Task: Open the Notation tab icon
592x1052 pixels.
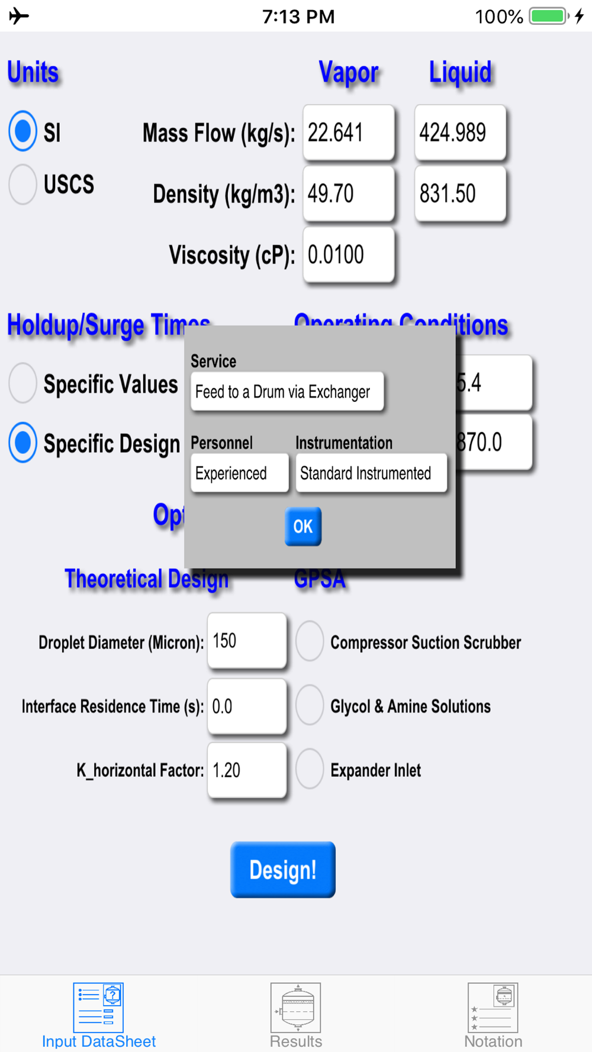Action: 493,1008
